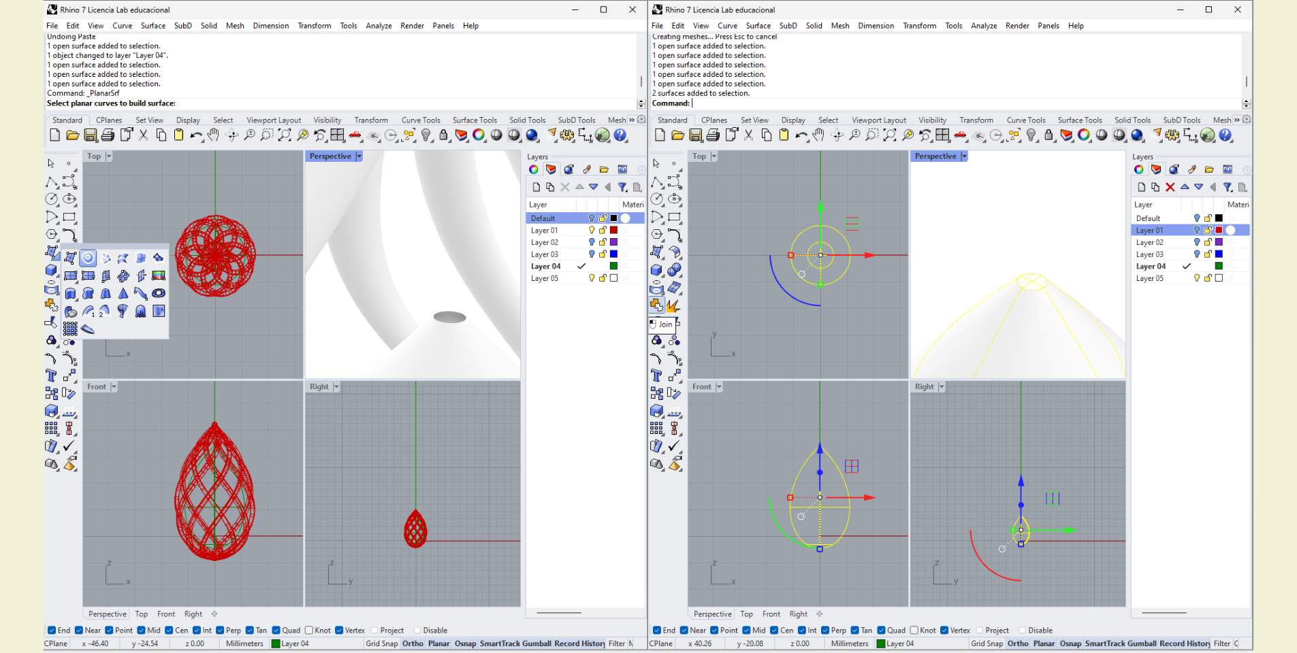1297x653 pixels.
Task: Toggle Layer 03 lock icon in the right window
Action: [1208, 254]
